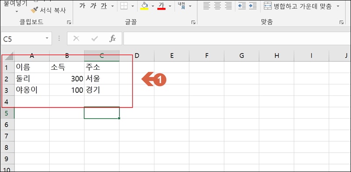351x172 pixels.
Task: Expand the font color dropdown arrow
Action: point(170,6)
